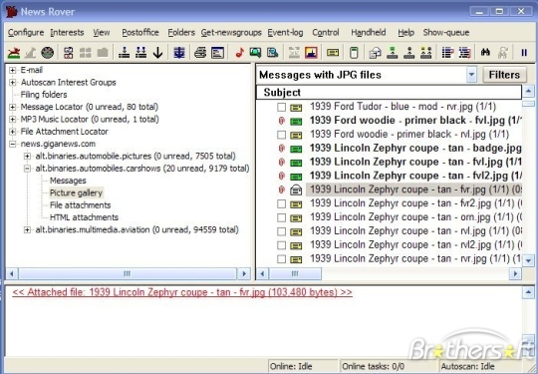
Task: Click preview pane scroll-up arrow
Action: [x=528, y=292]
